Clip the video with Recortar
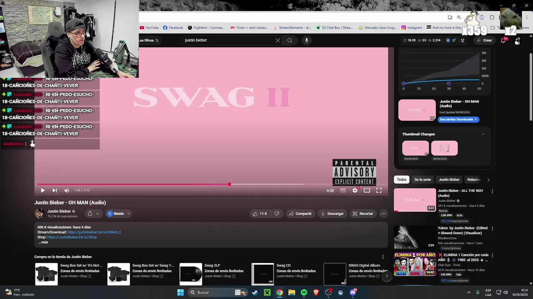Viewport: 533px width, 299px height. pos(363,213)
